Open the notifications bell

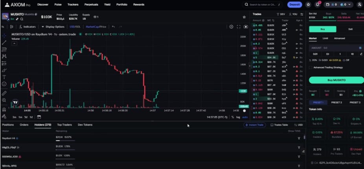317,4
